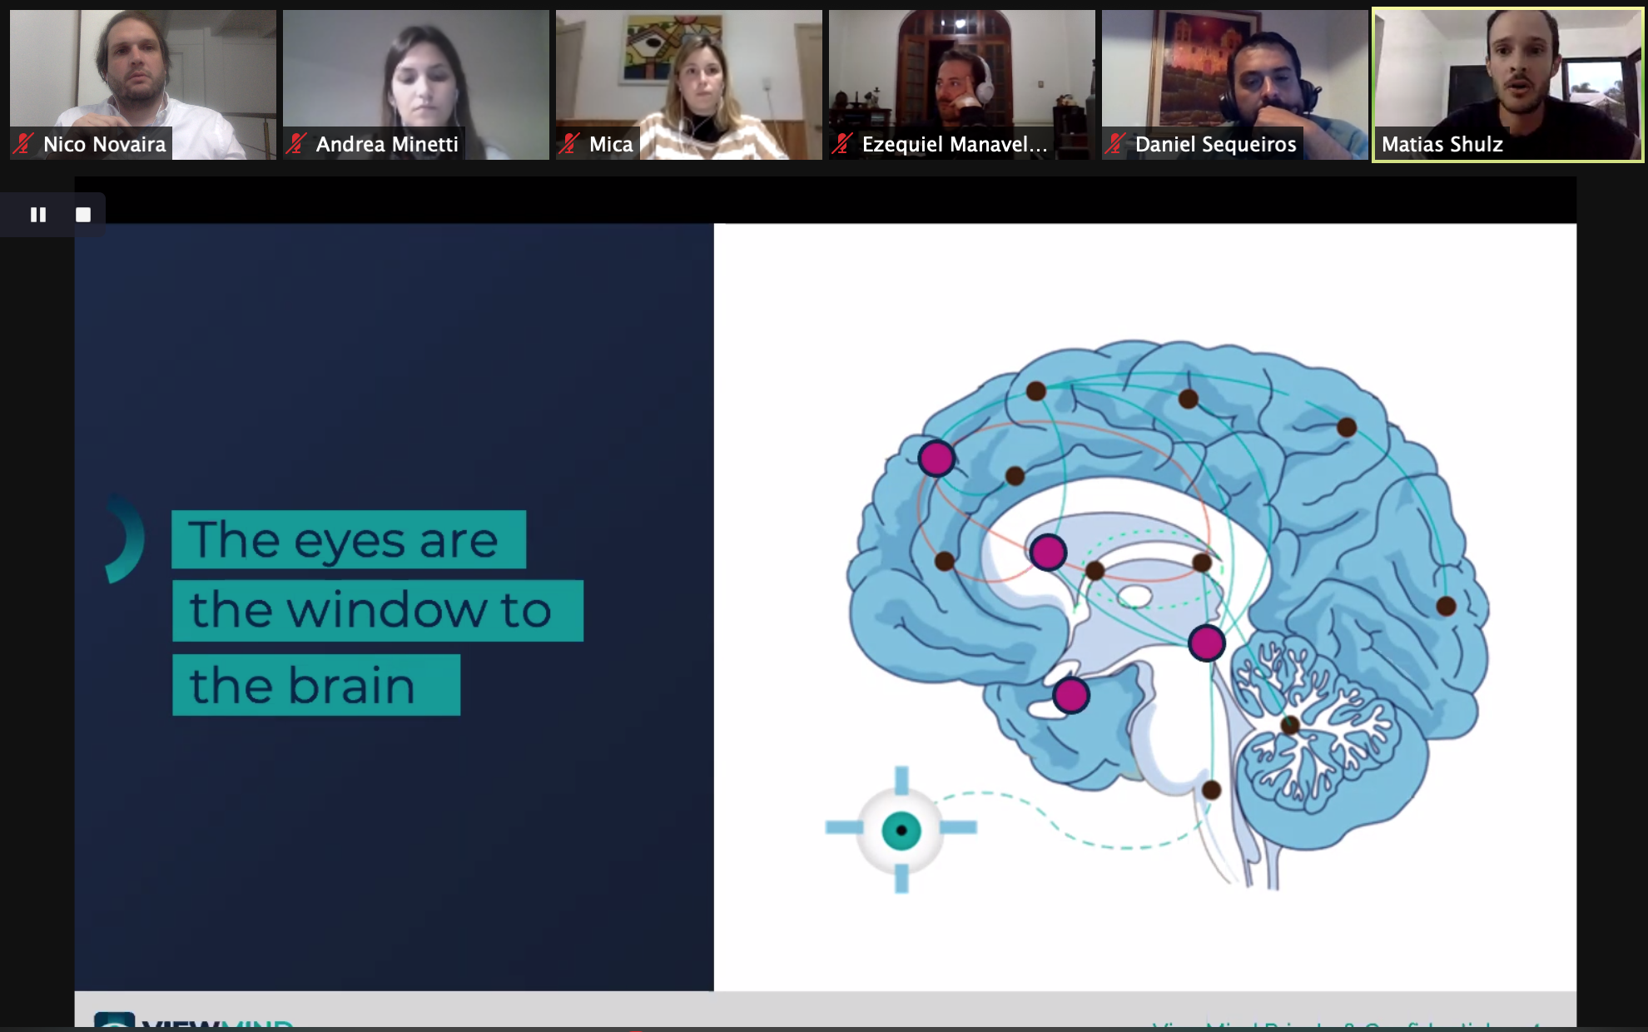The image size is (1648, 1032).
Task: Select Nico Novaira's video thumbnail
Action: (142, 75)
